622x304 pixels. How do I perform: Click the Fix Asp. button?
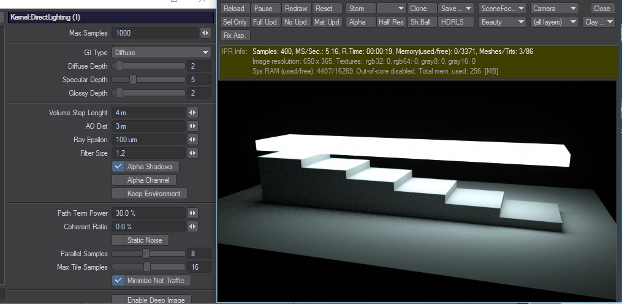pyautogui.click(x=235, y=36)
